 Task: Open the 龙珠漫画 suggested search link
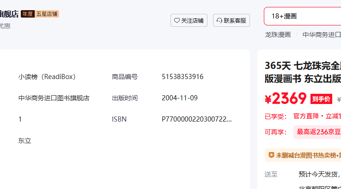[278, 35]
